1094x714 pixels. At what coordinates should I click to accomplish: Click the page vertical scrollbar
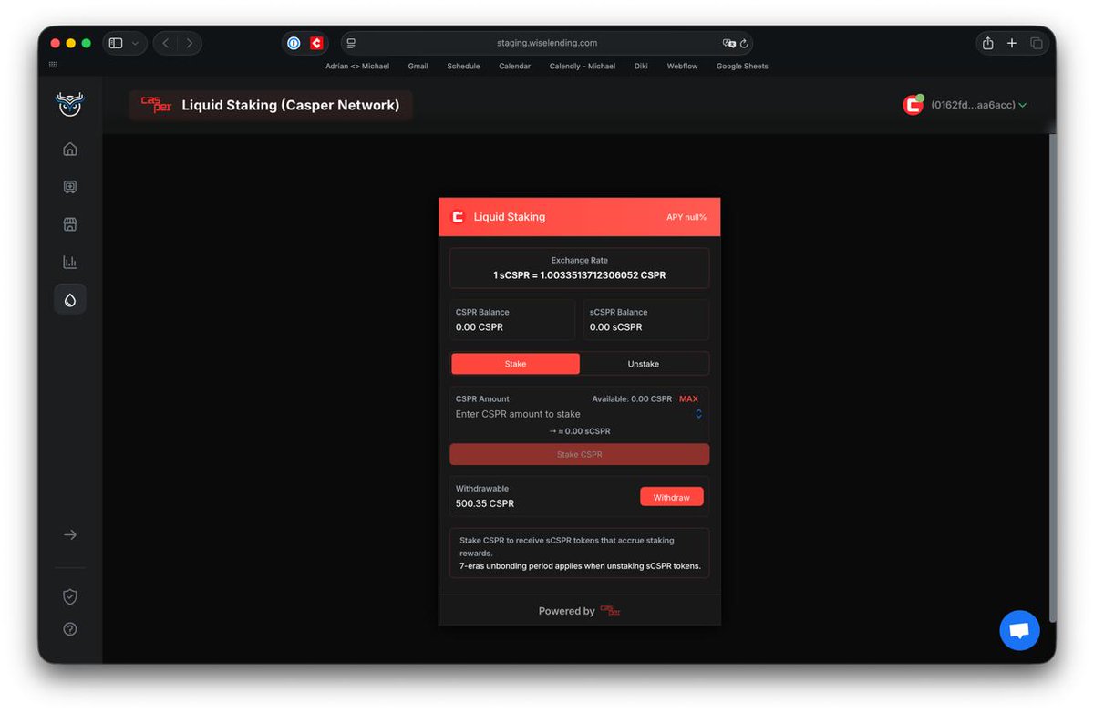(x=1052, y=378)
